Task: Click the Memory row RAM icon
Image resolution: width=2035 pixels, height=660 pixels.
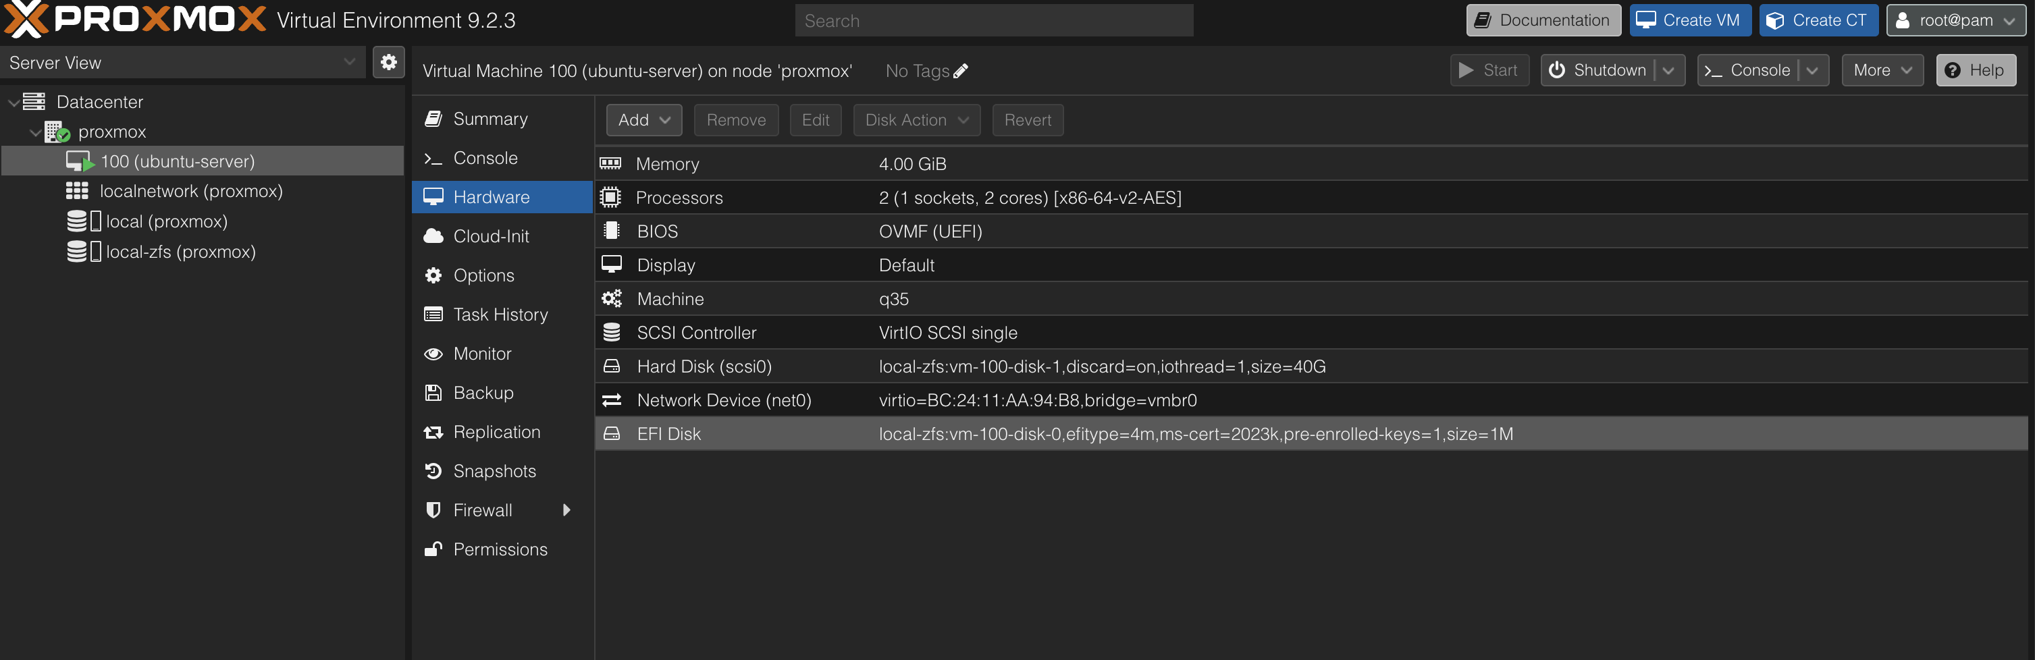Action: coord(610,163)
